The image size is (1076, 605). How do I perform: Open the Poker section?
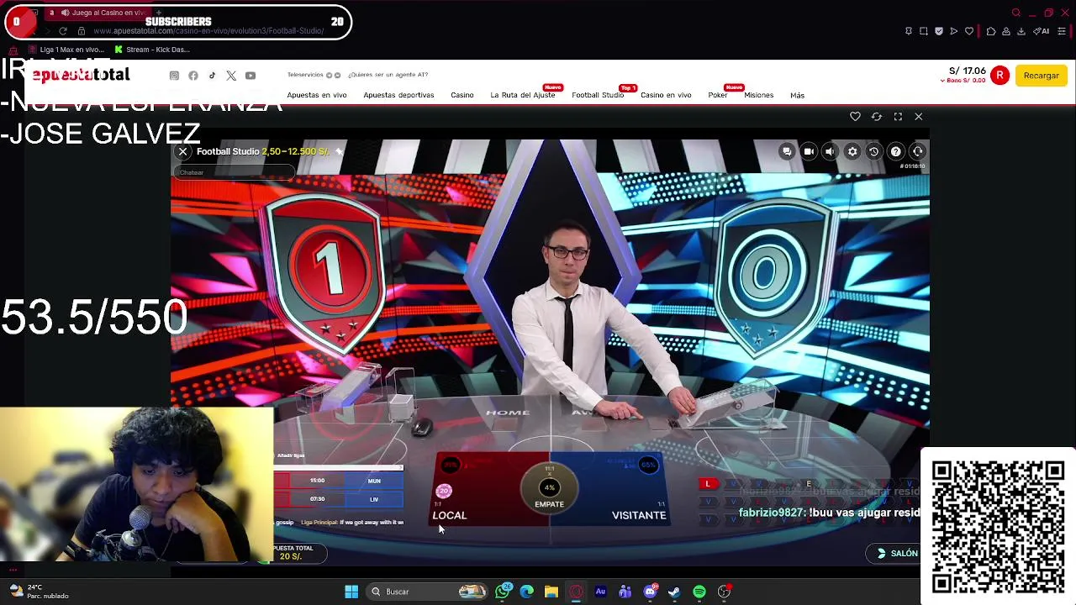point(718,95)
